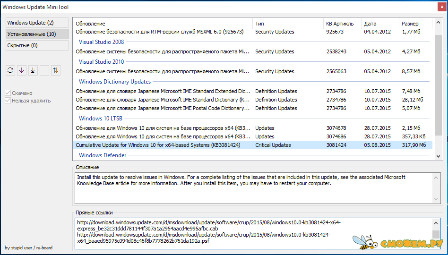
Task: Click inside the Описание description text box
Action: click(x=254, y=187)
